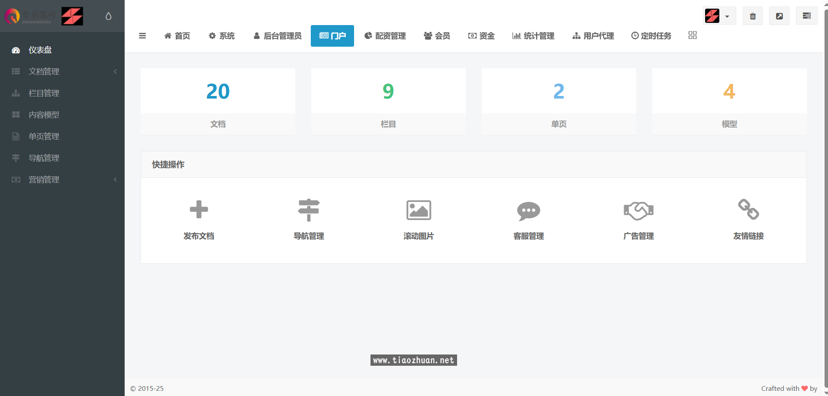Viewport: 828px width, 396px height.
Task: Expand the 营销管理 sidebar chevron
Action: coord(115,179)
